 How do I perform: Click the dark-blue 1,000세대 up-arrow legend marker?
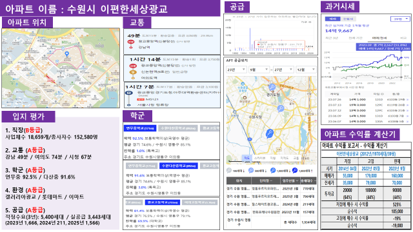(x=295, y=170)
